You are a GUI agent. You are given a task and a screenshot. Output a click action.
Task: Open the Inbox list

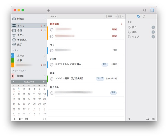(x=20, y=19)
